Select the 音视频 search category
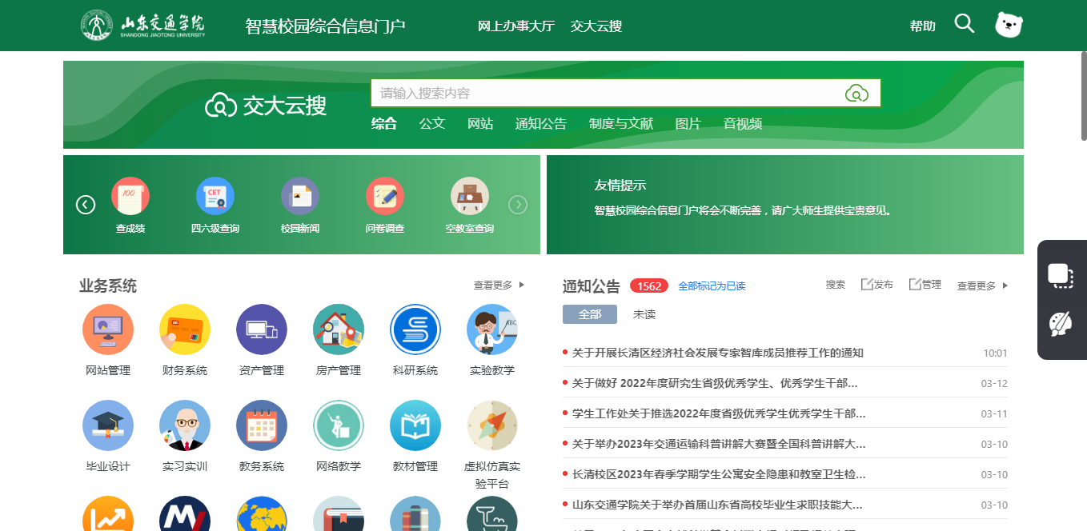 click(742, 123)
